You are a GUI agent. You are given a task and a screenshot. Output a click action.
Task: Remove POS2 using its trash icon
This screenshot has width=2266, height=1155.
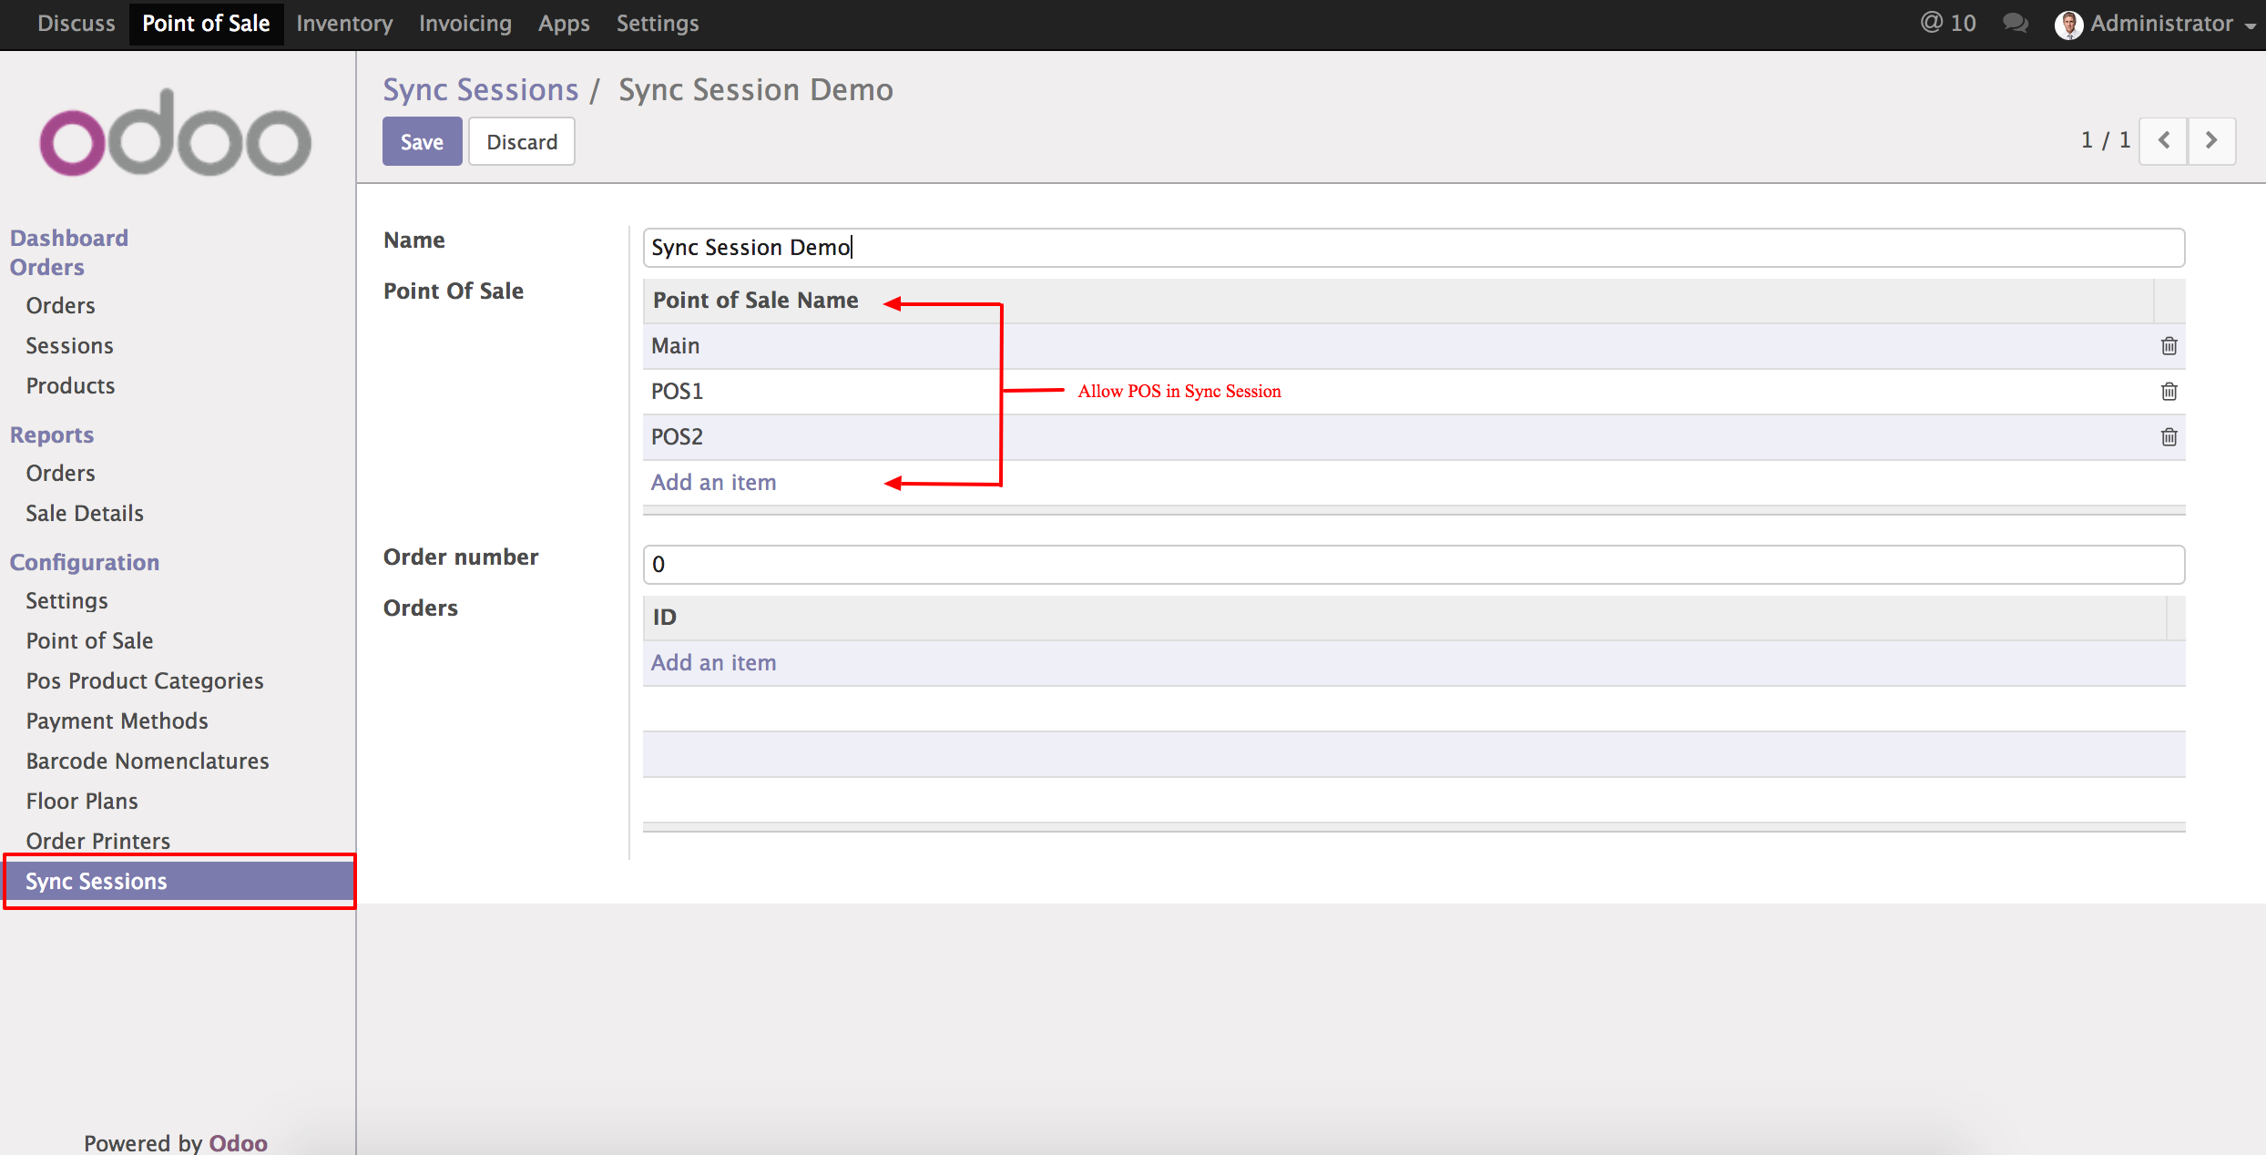(2169, 437)
